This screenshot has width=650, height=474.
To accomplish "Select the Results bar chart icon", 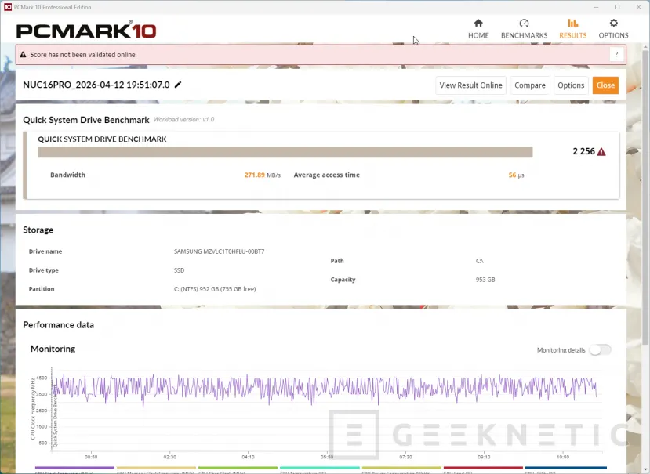I will click(x=572, y=24).
